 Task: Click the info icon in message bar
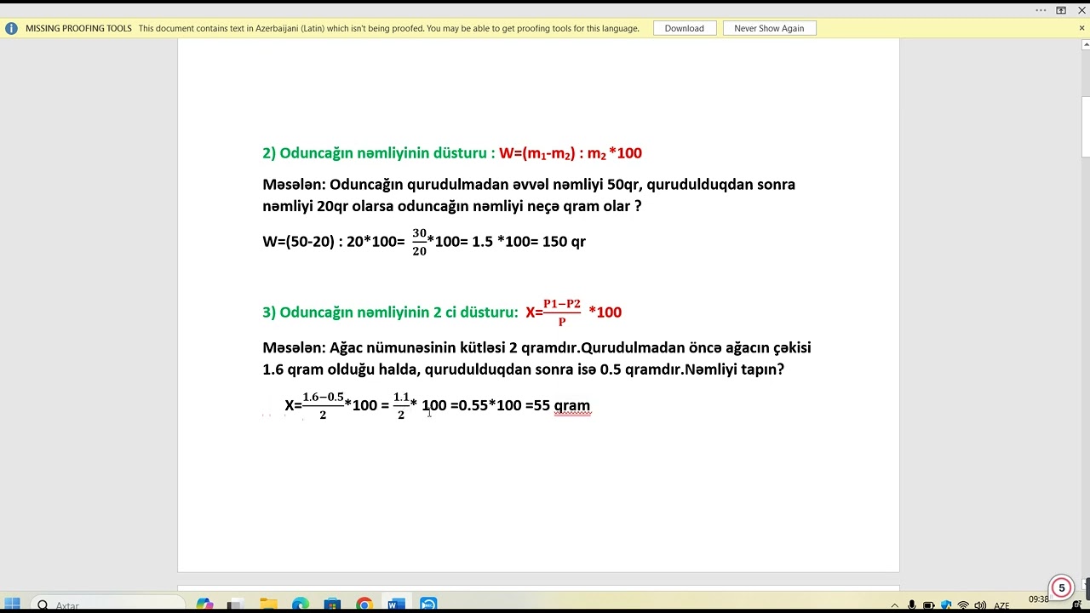(x=11, y=28)
